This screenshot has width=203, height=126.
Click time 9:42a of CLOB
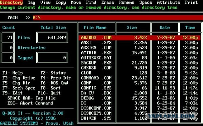click(x=191, y=73)
